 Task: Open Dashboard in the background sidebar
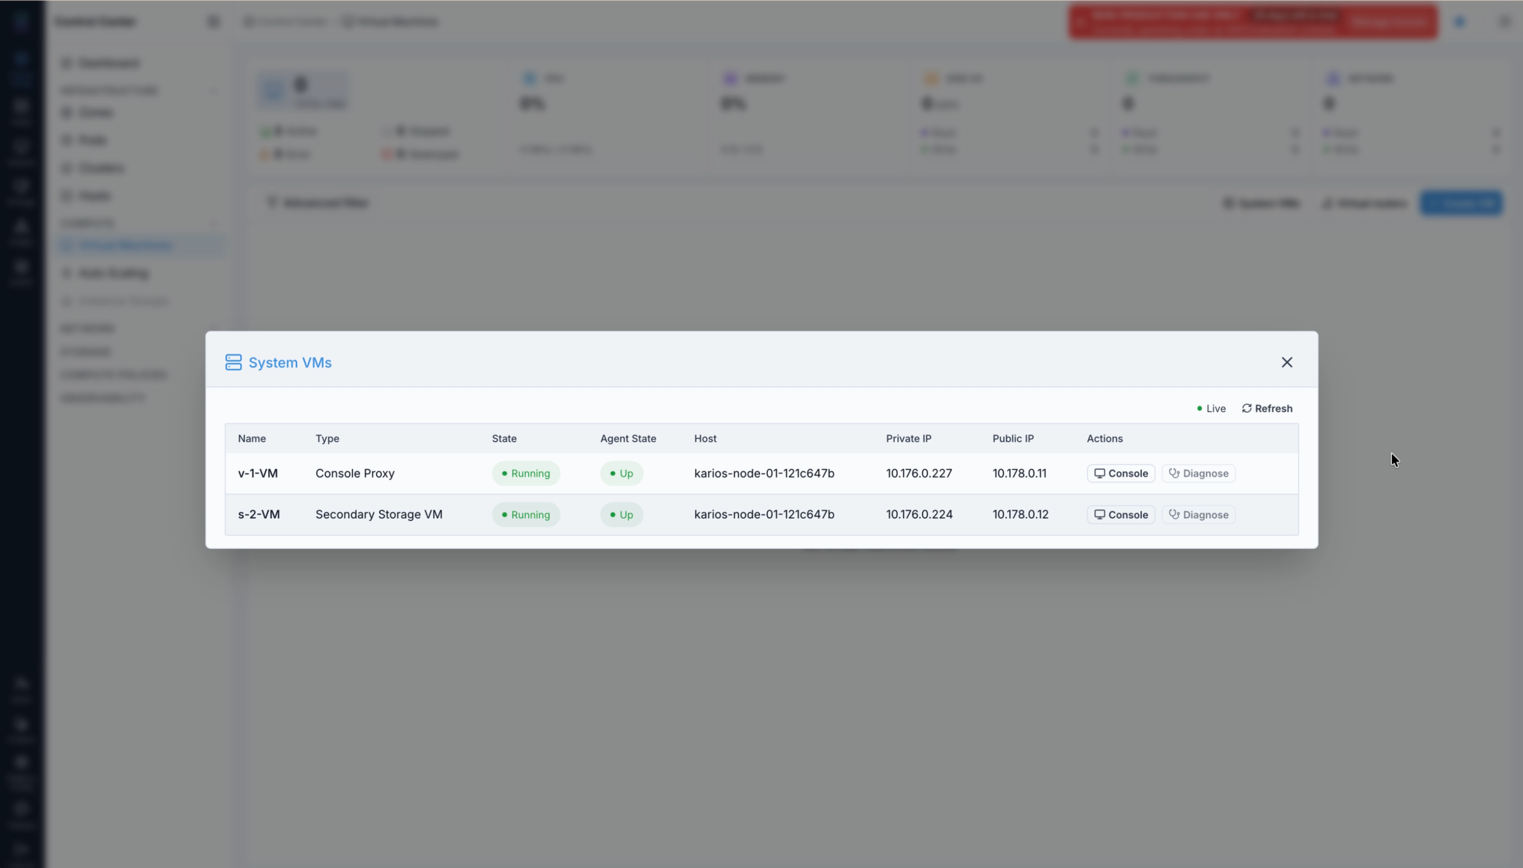pyautogui.click(x=108, y=62)
